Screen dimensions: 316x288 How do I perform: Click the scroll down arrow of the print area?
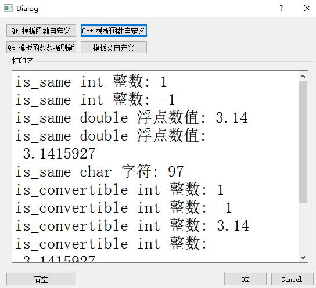pos(303,258)
